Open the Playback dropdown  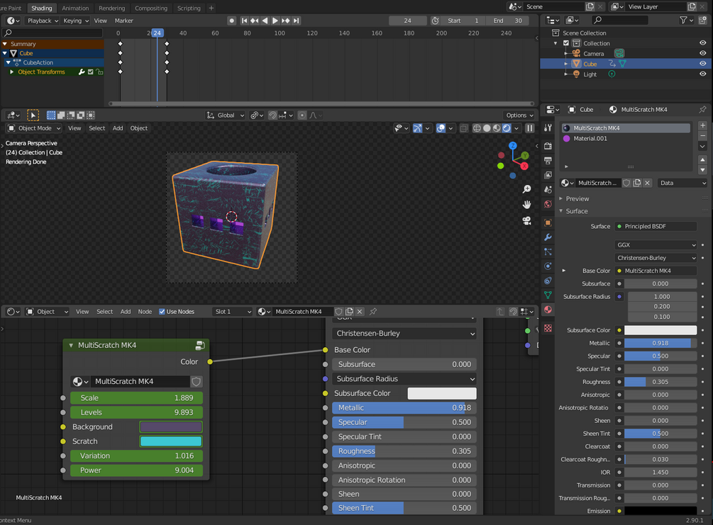(43, 21)
